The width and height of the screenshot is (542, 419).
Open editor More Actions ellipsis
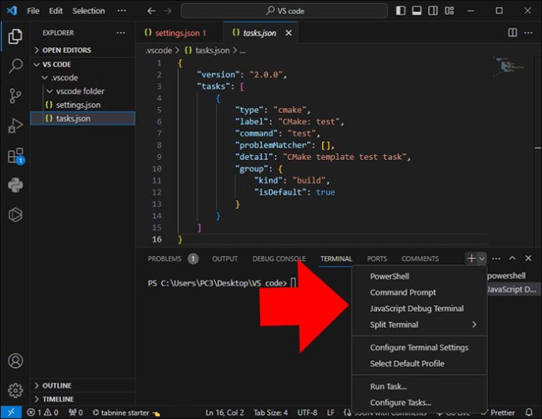(528, 33)
